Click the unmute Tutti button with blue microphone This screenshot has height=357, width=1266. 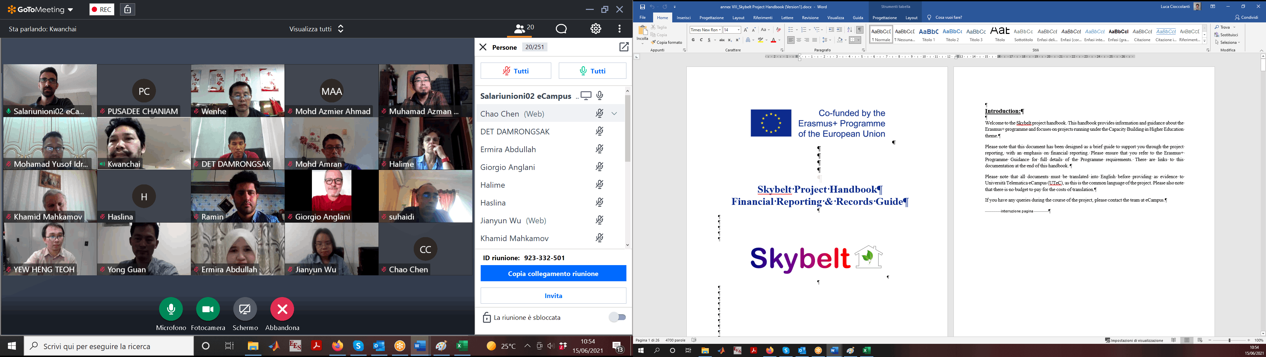click(x=593, y=71)
